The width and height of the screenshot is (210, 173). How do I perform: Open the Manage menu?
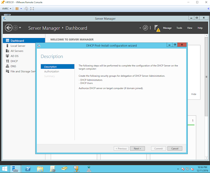[x=167, y=28]
